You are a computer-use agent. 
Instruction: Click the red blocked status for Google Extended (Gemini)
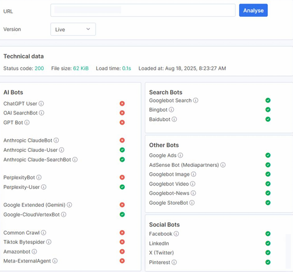122,205
